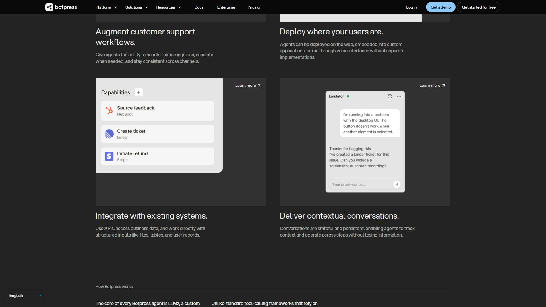Click heading Deploy where your users are
The width and height of the screenshot is (546, 307).
tap(331, 32)
